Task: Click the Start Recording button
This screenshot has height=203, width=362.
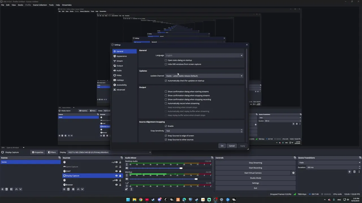Action: (255, 168)
